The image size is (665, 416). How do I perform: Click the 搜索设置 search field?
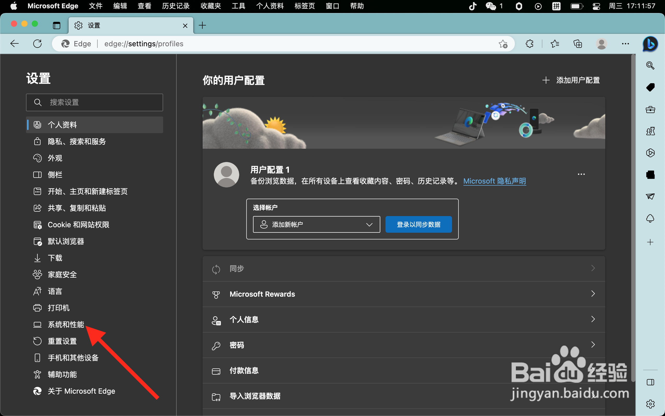coord(95,102)
